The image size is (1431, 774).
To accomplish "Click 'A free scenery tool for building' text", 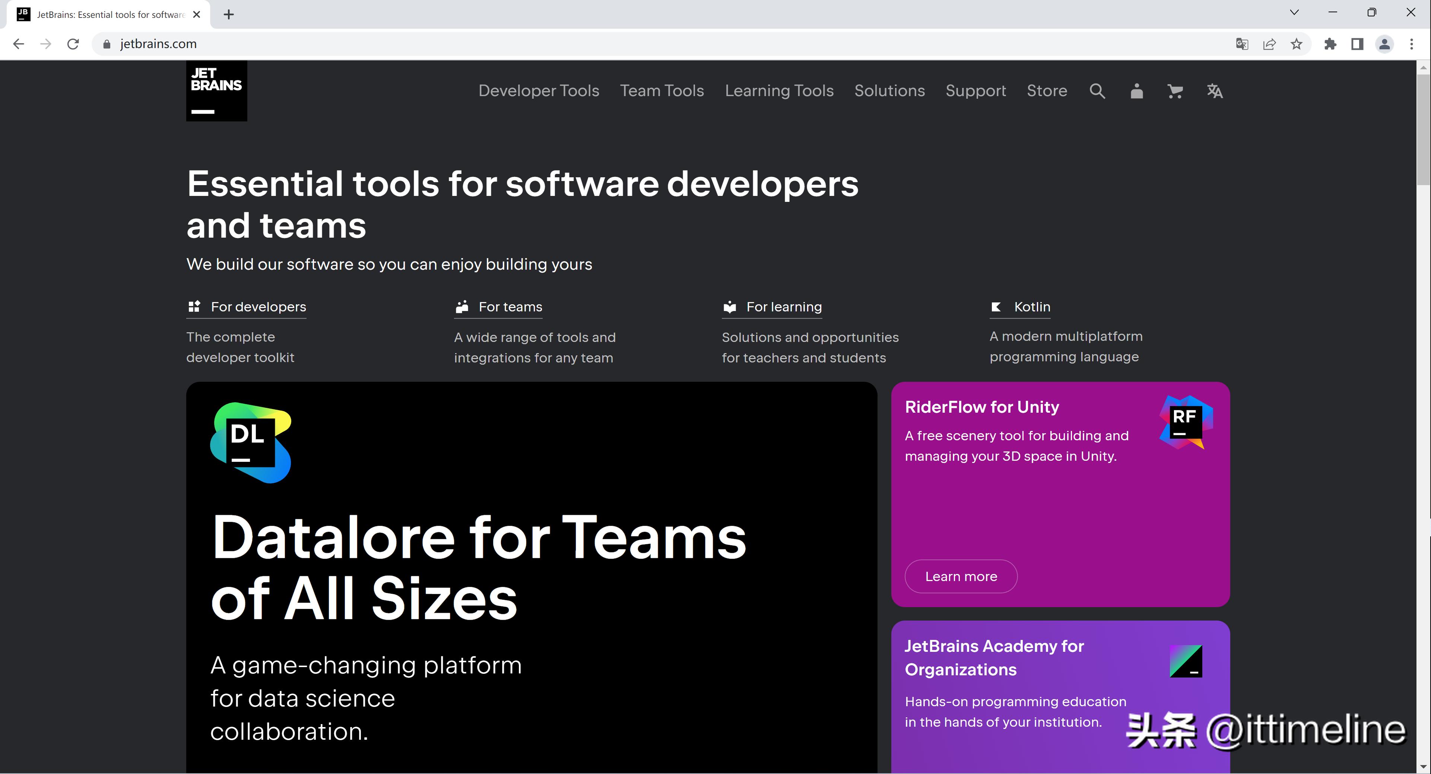I will click(1016, 445).
